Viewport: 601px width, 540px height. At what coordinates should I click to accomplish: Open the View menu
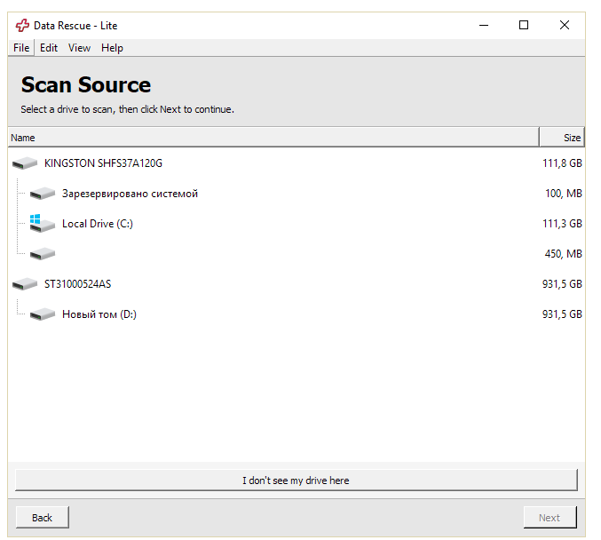79,48
